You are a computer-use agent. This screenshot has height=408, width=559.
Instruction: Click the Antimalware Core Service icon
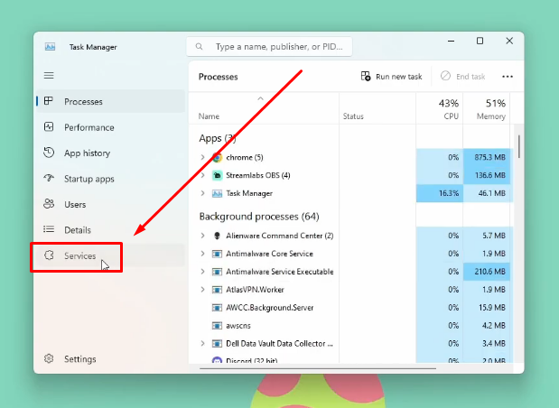217,254
